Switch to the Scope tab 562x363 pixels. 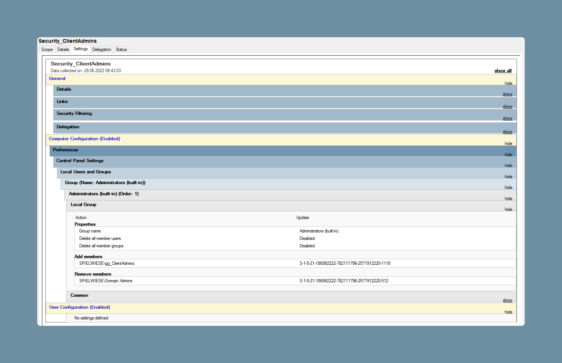click(x=47, y=49)
